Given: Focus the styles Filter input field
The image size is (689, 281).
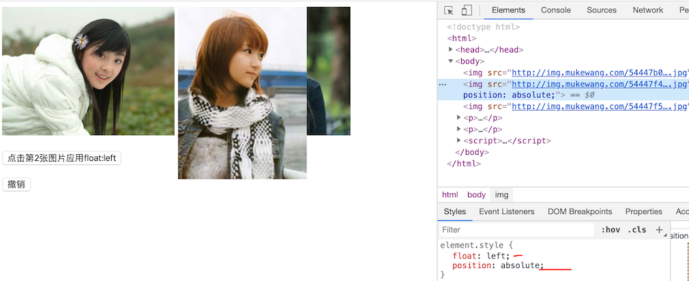Looking at the screenshot, I should 516,230.
